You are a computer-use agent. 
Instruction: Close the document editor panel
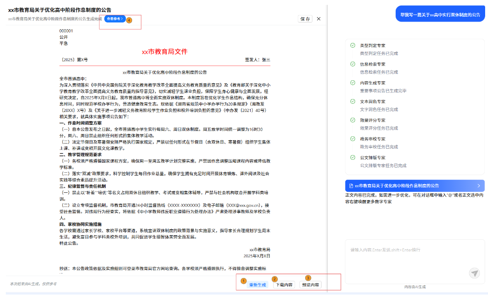point(319,19)
